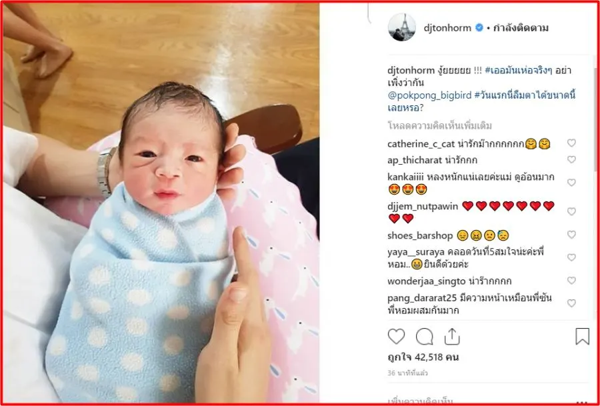The width and height of the screenshot is (600, 406).
Task: Like djjem_nutpawin's comment heart icon
Action: point(571,211)
